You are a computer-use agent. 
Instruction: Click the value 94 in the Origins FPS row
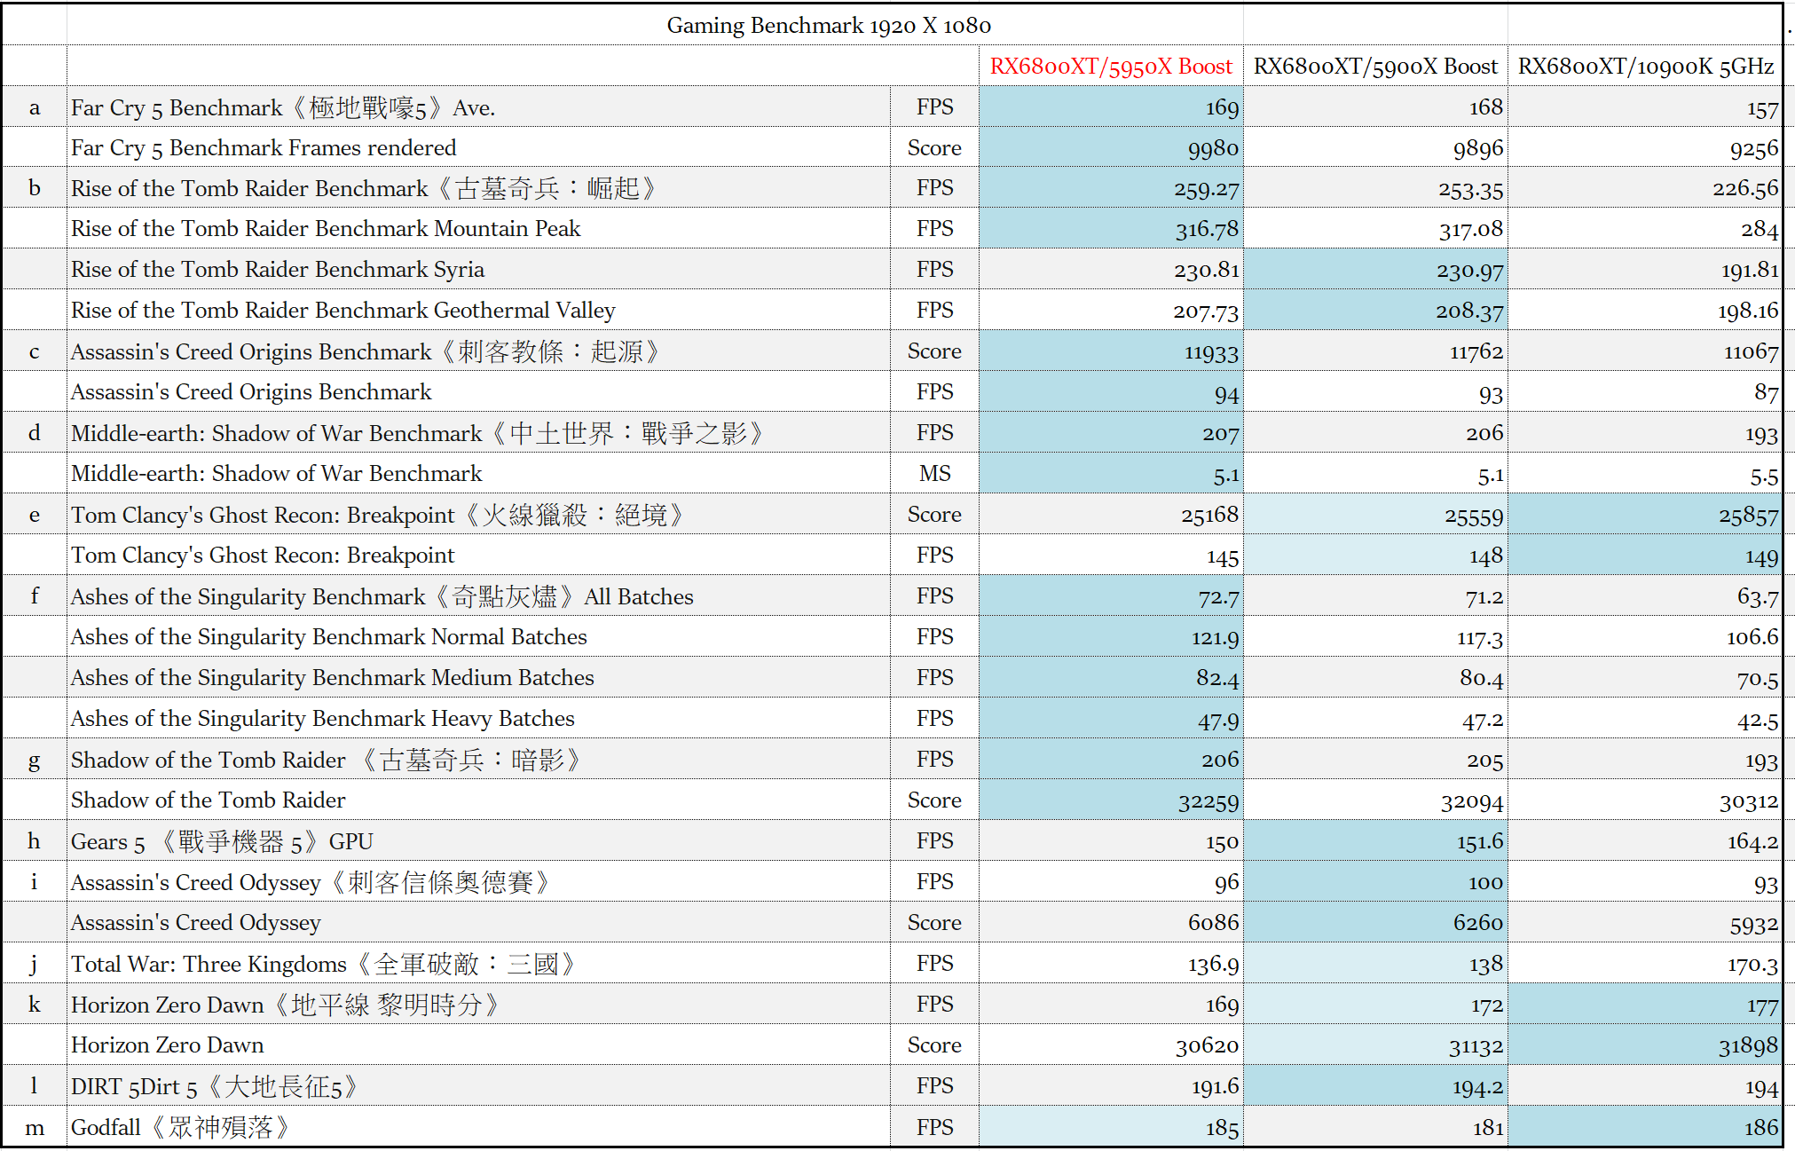tap(1226, 393)
